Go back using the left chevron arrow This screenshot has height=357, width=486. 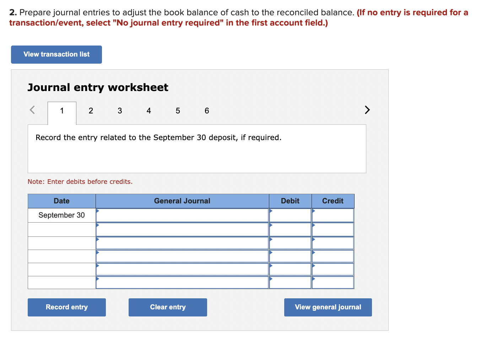[32, 110]
